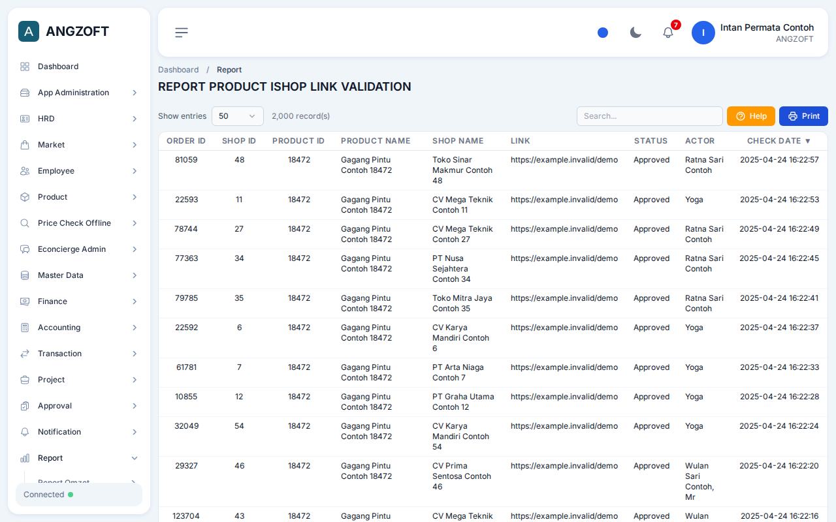This screenshot has height=522, width=836.
Task: Expand the App Administration menu chevron
Action: click(x=135, y=93)
